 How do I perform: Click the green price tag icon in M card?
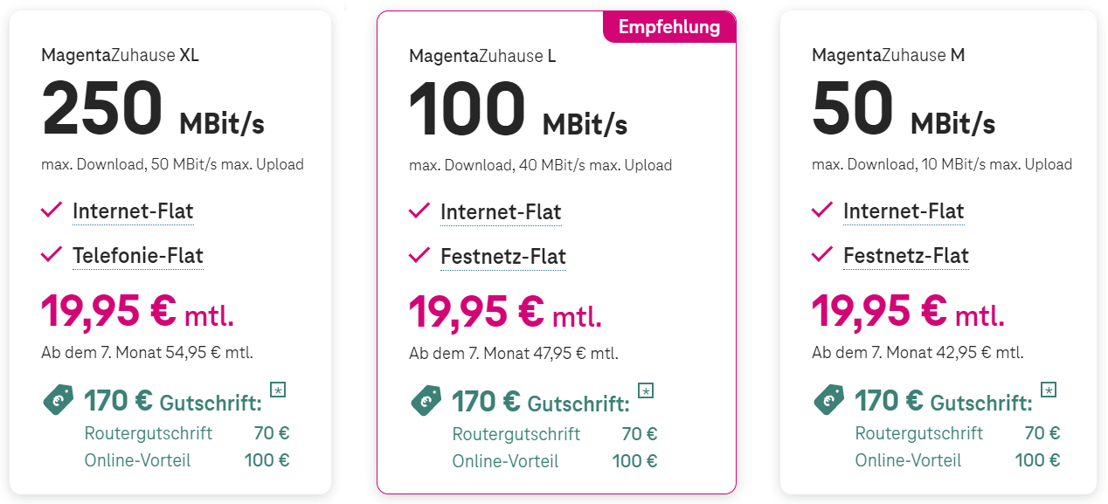828,401
